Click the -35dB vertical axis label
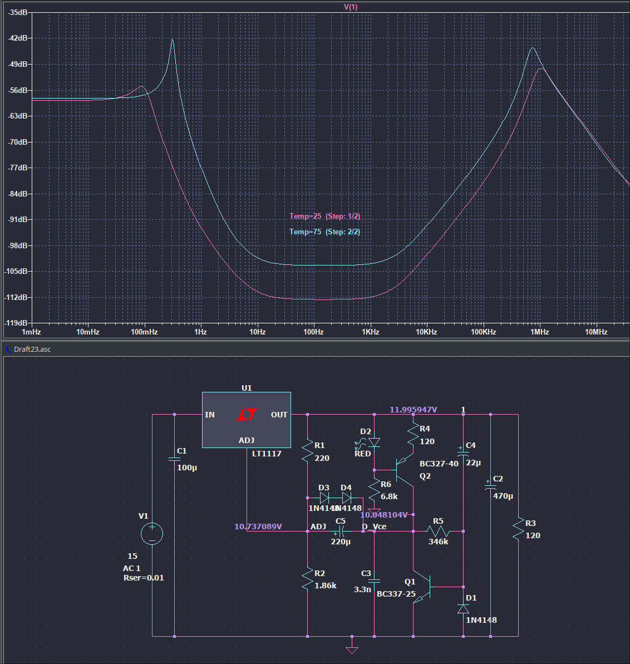The height and width of the screenshot is (664, 630). 18,12
